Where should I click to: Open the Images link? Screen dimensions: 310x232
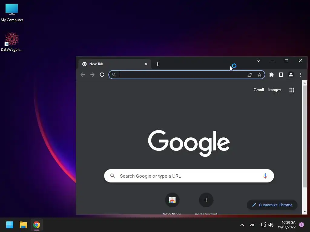coord(275,90)
